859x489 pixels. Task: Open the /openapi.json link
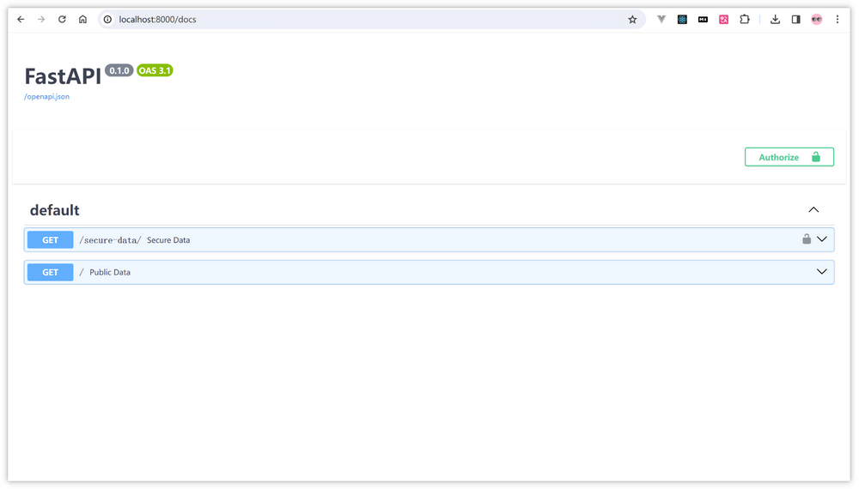(47, 97)
